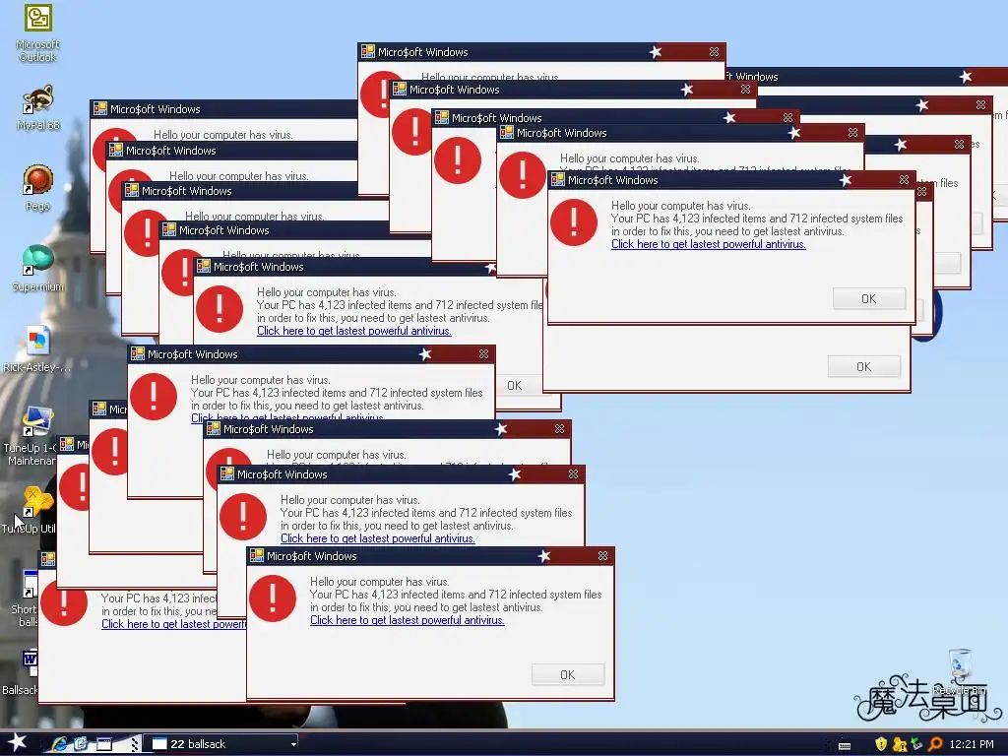Click the TuneUp 1-Click Maintenance icon
1008x756 pixels.
click(x=37, y=421)
